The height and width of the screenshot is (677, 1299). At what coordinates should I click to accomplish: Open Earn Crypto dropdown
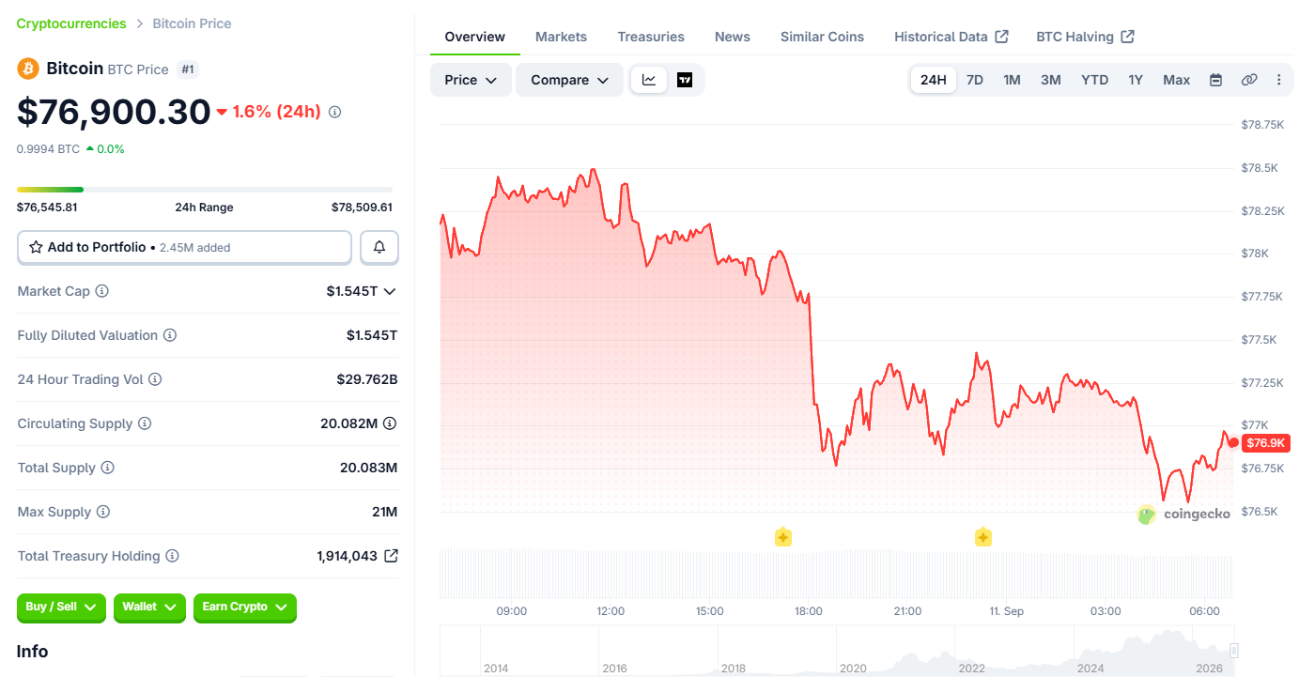[x=244, y=608]
